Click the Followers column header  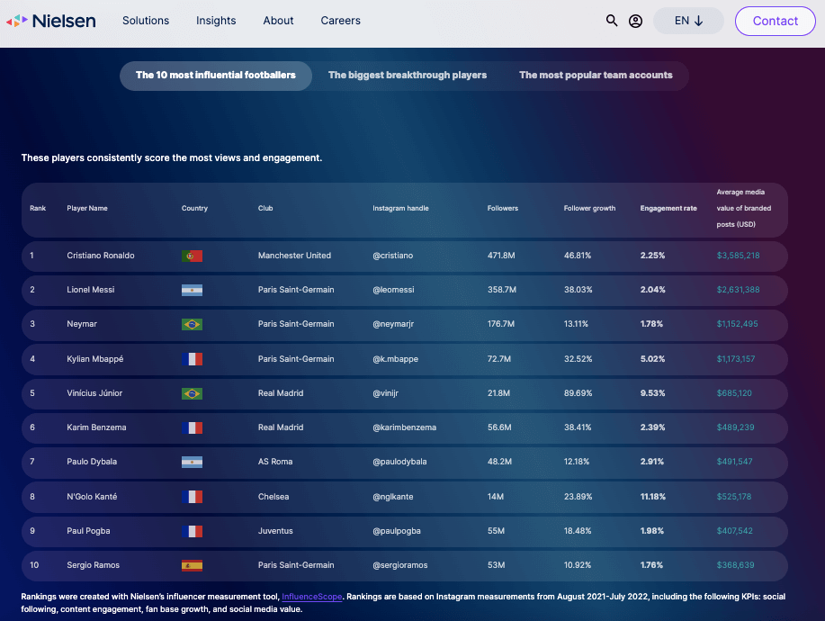click(503, 209)
